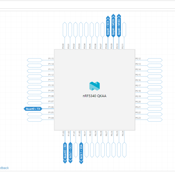Pick the empty pin slot for P1.15

point(35,60)
